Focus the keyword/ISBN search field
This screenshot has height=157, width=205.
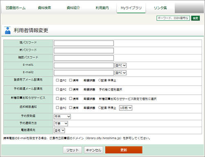pos(173,18)
